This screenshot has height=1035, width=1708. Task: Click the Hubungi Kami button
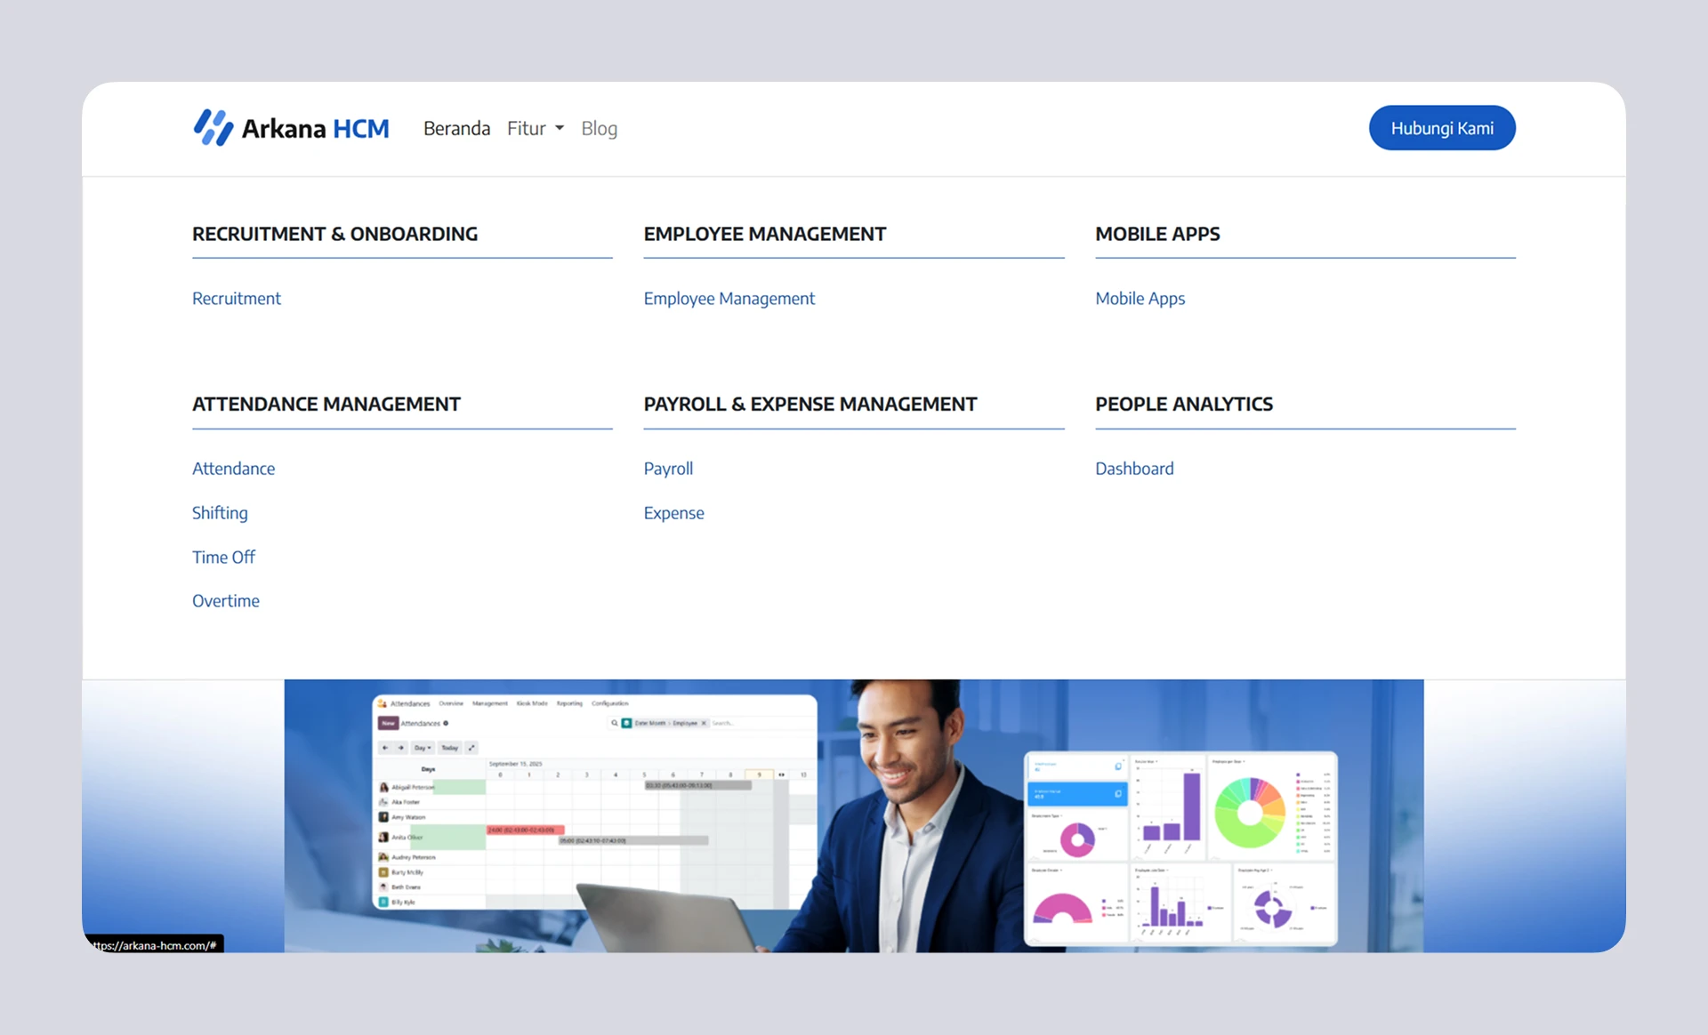[x=1442, y=127]
